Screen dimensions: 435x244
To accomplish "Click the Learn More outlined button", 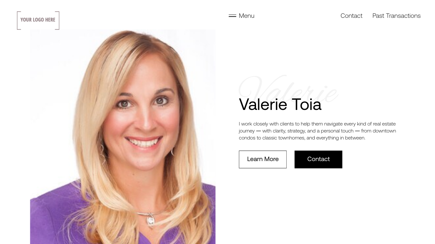I will coord(263,159).
